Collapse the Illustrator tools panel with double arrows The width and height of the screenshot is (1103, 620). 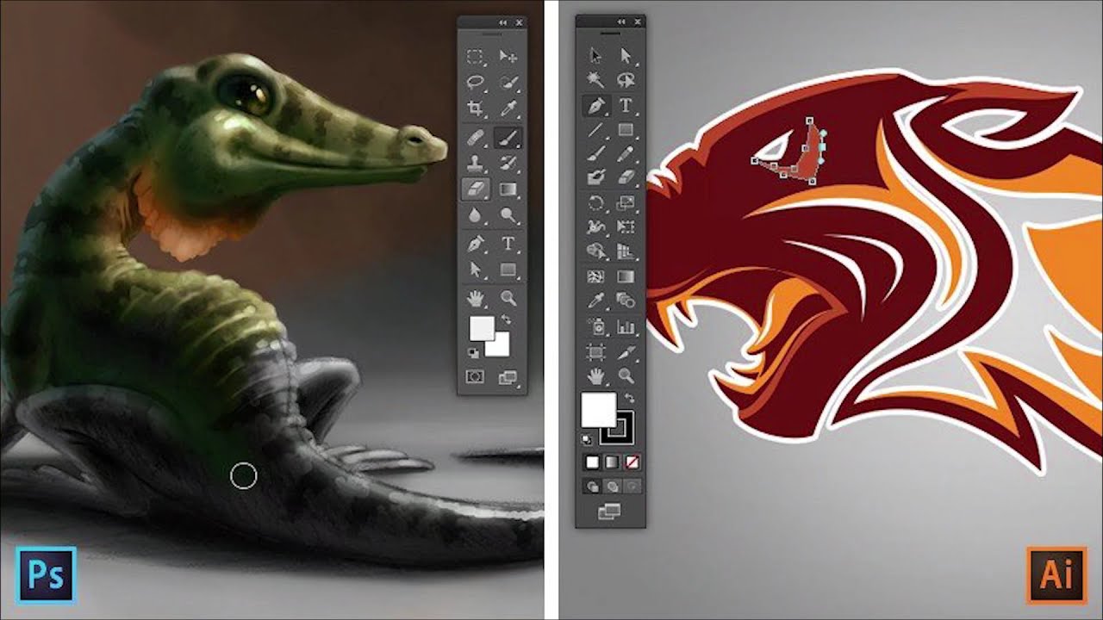point(621,22)
